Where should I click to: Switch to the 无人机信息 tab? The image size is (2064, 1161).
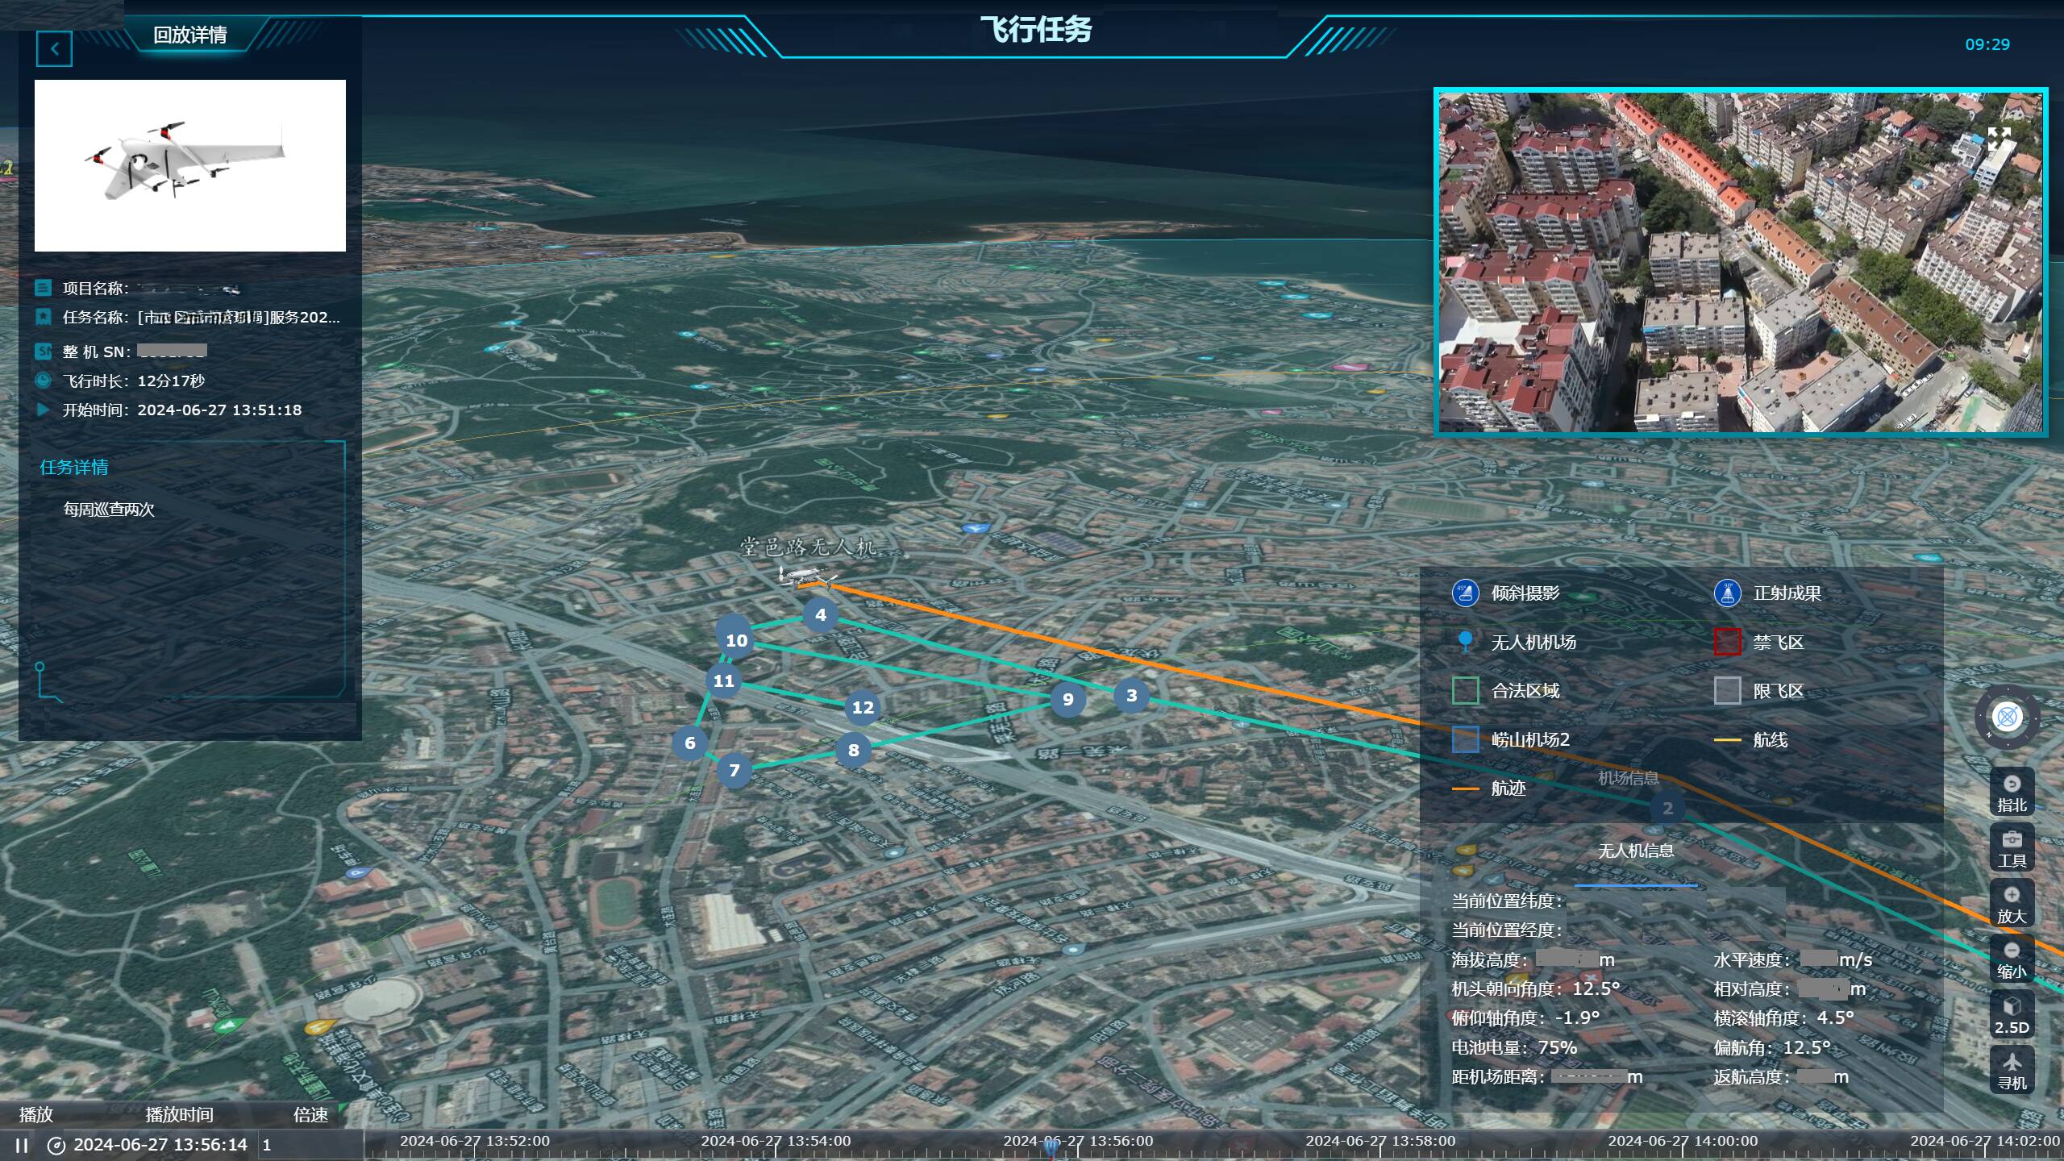(x=1635, y=851)
